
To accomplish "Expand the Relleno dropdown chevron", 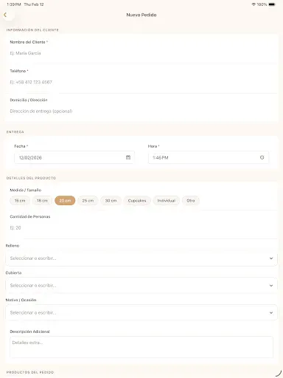I will click(x=271, y=258).
